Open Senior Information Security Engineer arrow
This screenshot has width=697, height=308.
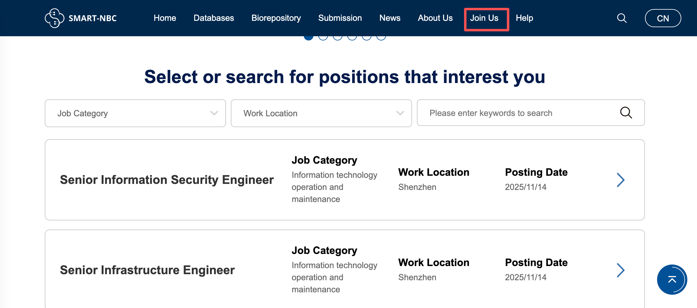(x=620, y=180)
